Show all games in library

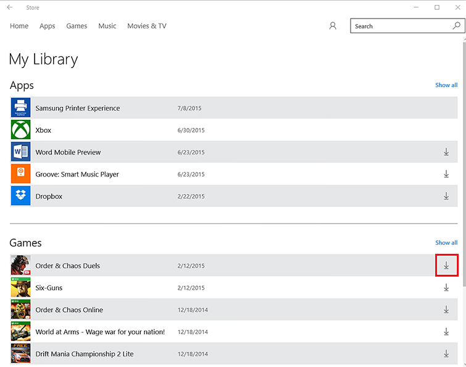coord(446,243)
